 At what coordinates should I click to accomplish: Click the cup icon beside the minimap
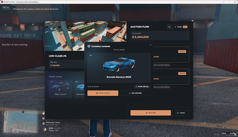tap(43, 113)
